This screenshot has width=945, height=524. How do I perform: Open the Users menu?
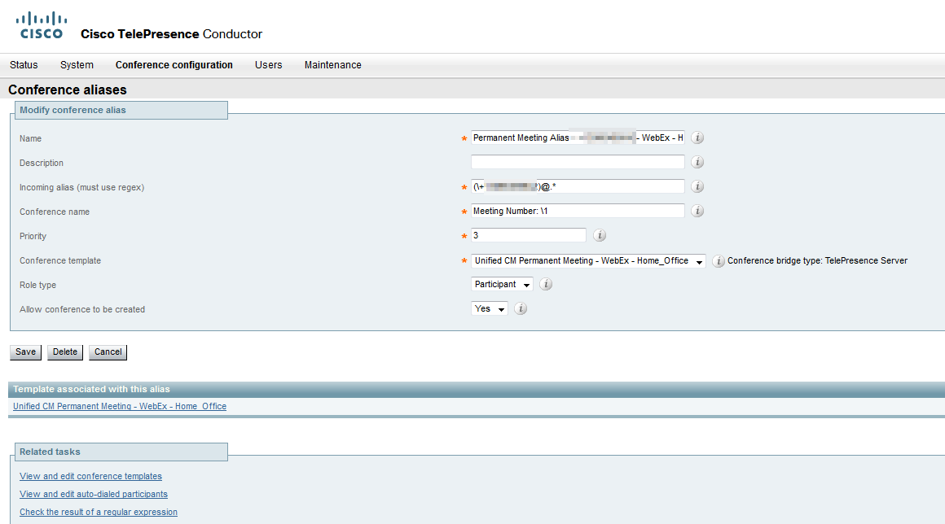pos(268,65)
